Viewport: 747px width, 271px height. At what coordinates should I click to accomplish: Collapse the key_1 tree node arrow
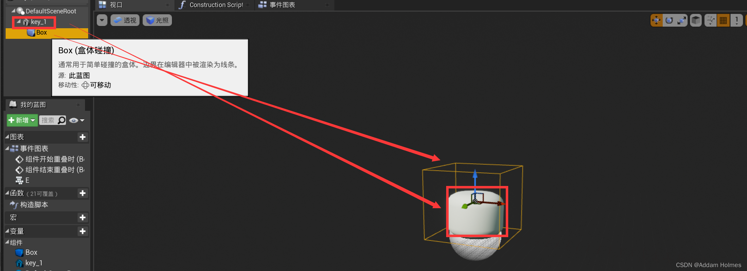[x=18, y=22]
